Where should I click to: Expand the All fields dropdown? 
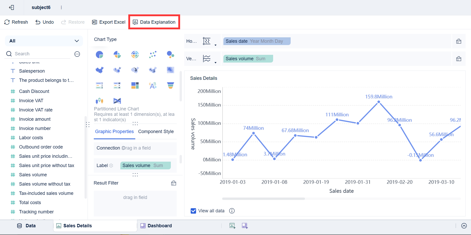tap(77, 41)
